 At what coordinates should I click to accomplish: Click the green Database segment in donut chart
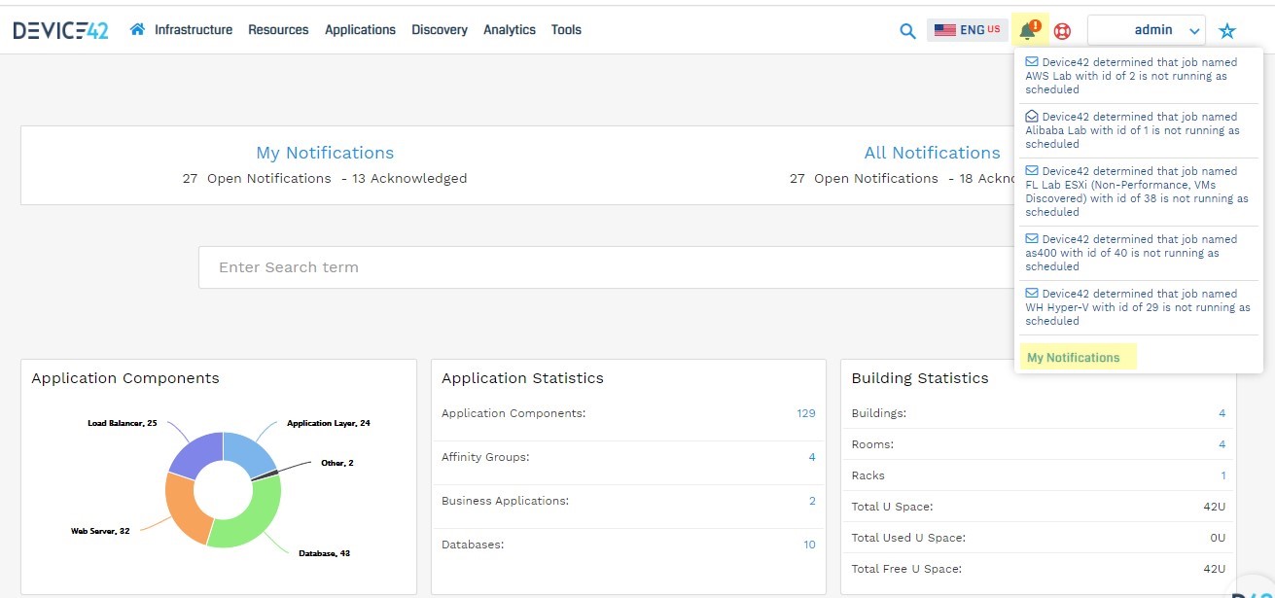click(255, 519)
